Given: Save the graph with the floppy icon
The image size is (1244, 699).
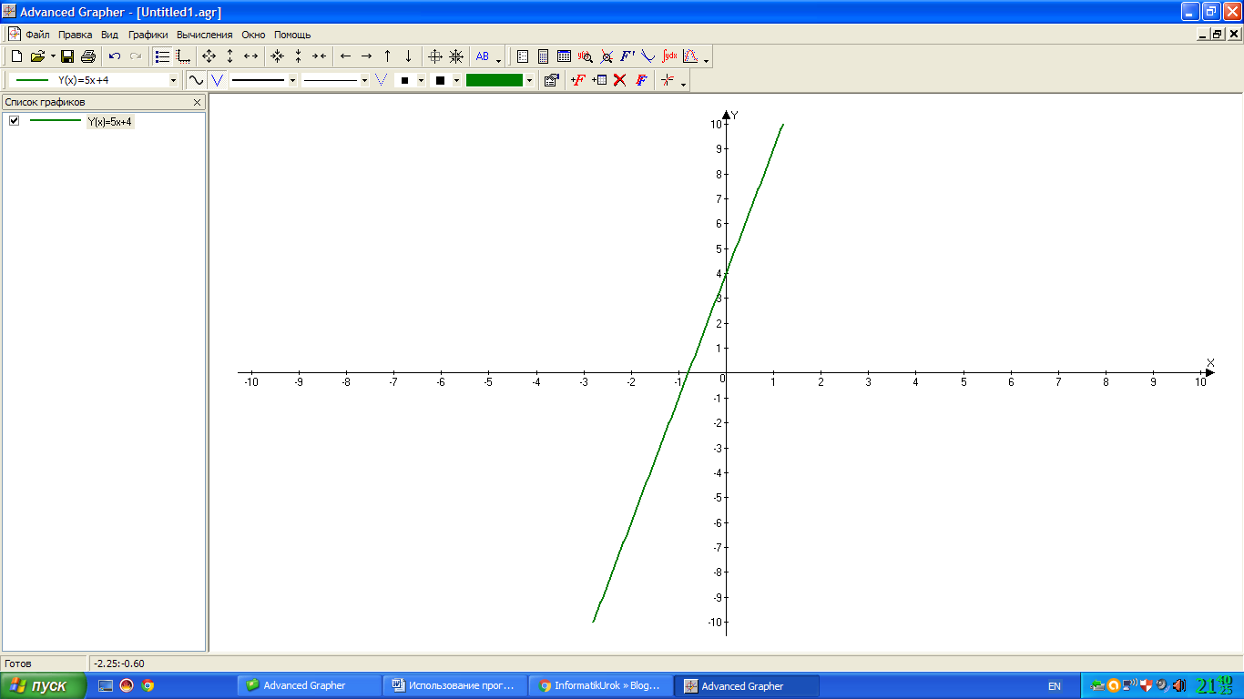Looking at the screenshot, I should [67, 56].
